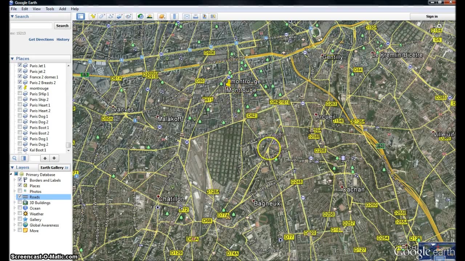This screenshot has width=465, height=261.
Task: Uncheck France 2 domes 1 checkbox
Action: click(x=20, y=77)
